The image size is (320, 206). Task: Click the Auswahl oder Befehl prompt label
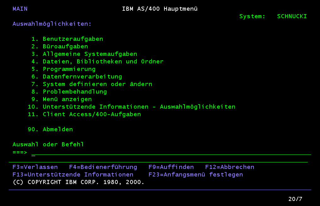(x=48, y=144)
